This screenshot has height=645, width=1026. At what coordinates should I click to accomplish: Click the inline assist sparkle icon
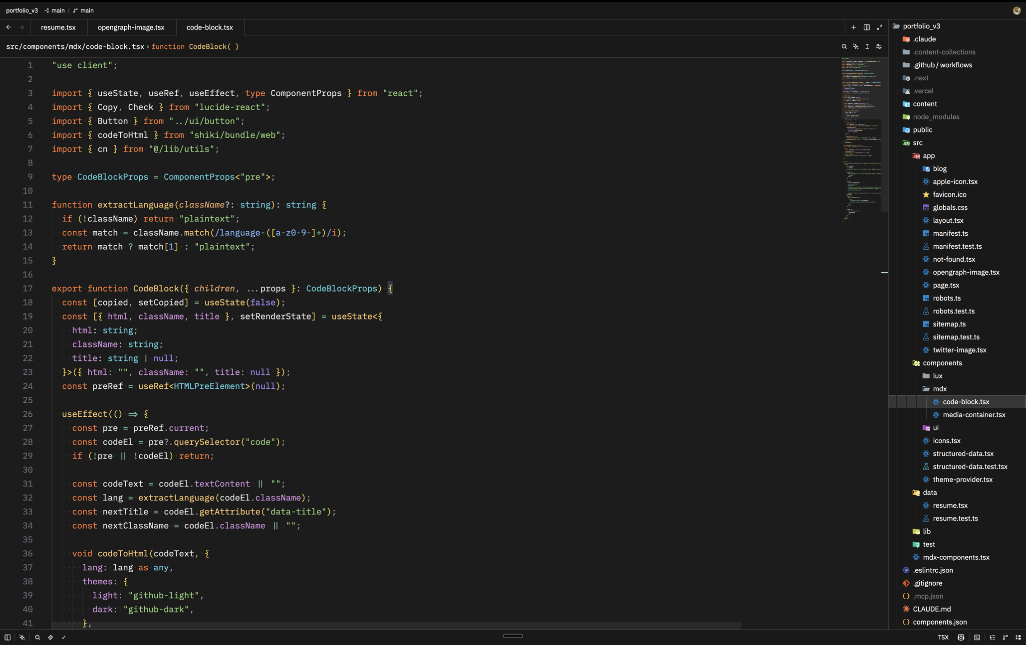(855, 46)
